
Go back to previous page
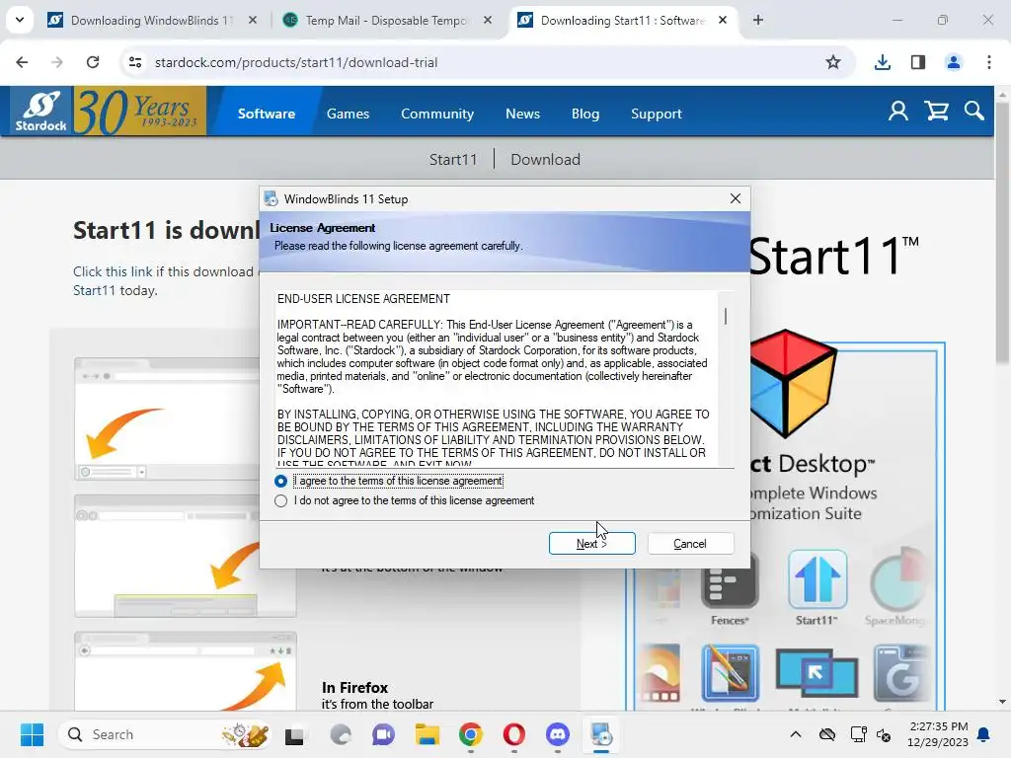(x=22, y=62)
